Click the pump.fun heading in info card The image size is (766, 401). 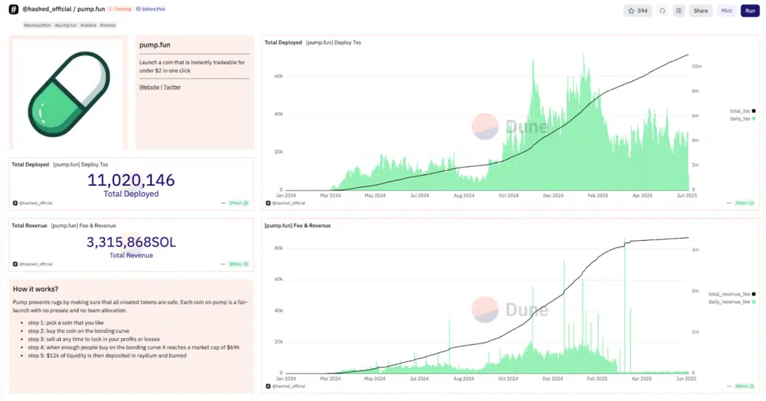[x=155, y=45]
